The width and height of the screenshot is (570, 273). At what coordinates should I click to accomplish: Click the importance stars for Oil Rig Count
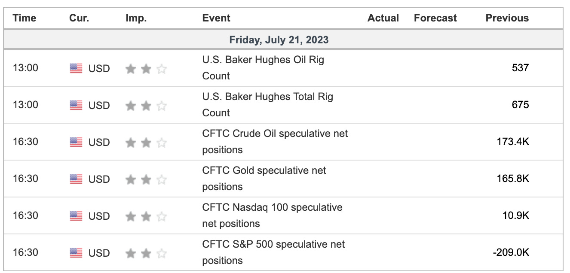(146, 69)
